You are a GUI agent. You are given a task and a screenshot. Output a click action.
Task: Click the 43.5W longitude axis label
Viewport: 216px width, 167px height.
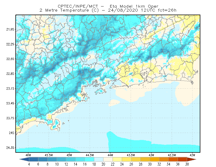click(131, 155)
